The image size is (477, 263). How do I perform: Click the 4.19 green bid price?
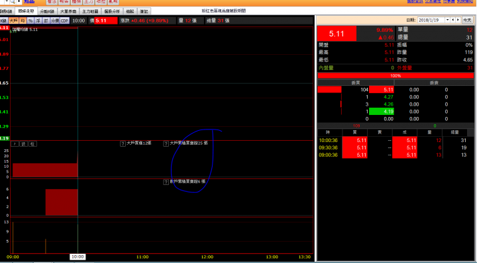click(382, 112)
